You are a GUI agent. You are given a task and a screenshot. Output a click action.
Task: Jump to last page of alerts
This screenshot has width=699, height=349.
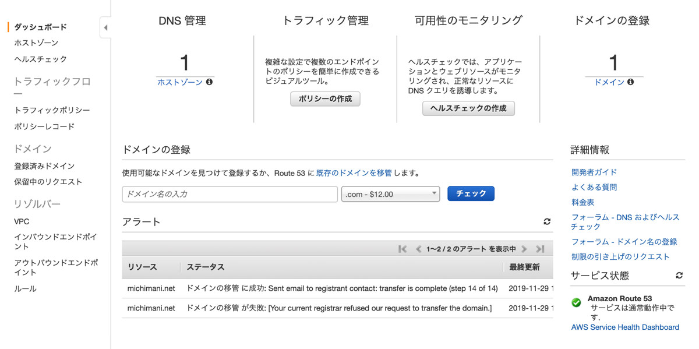click(x=540, y=248)
